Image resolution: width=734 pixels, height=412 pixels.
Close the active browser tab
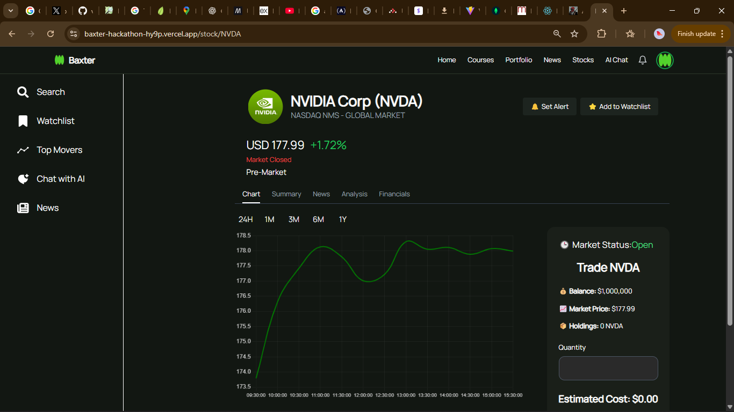click(x=605, y=11)
